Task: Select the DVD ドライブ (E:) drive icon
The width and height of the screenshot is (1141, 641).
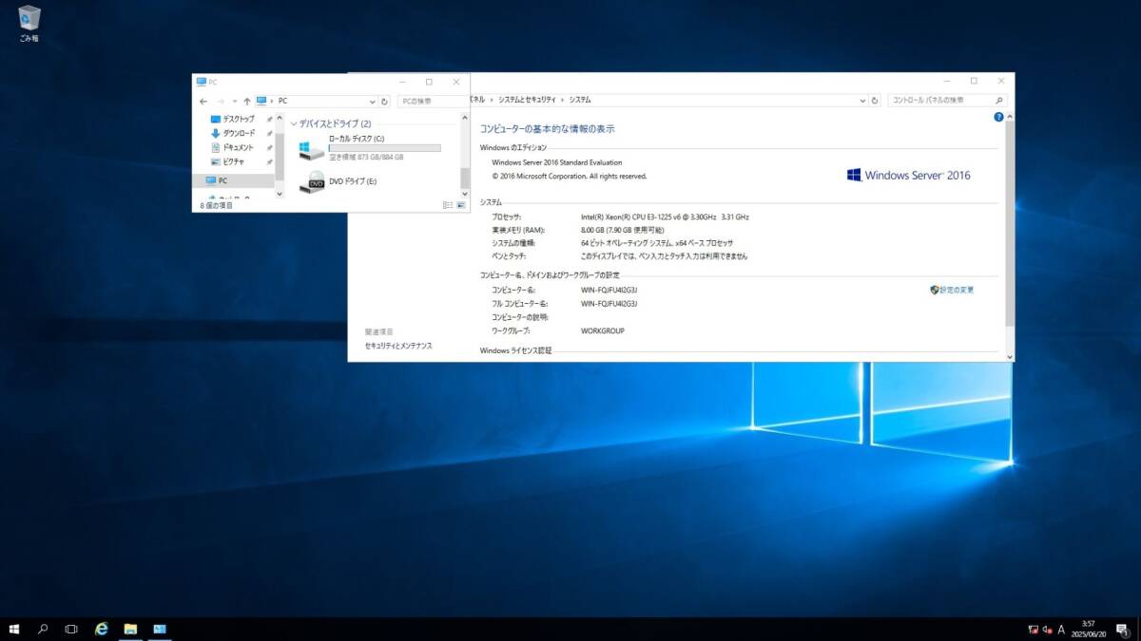Action: (x=311, y=182)
